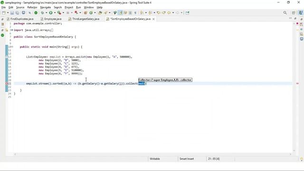304x171 pixels.
Task: Open dropdown arrow next to Forward arrow
Action: (x=181, y=13)
